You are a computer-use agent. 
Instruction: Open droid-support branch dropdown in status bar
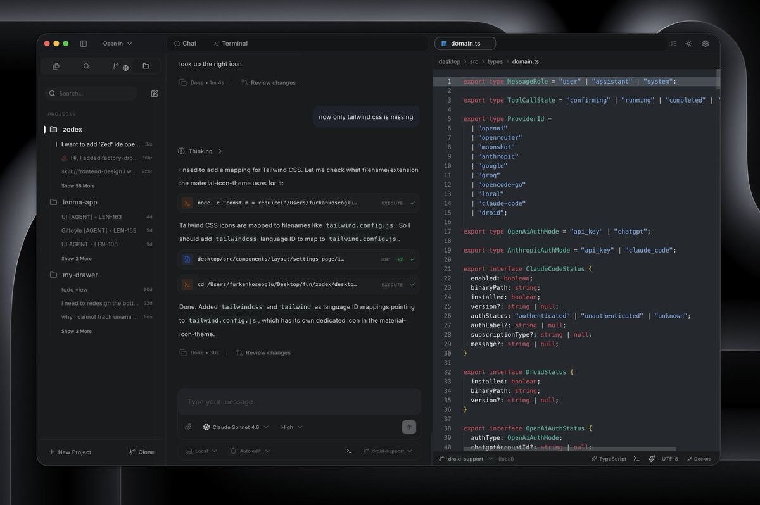(465, 459)
